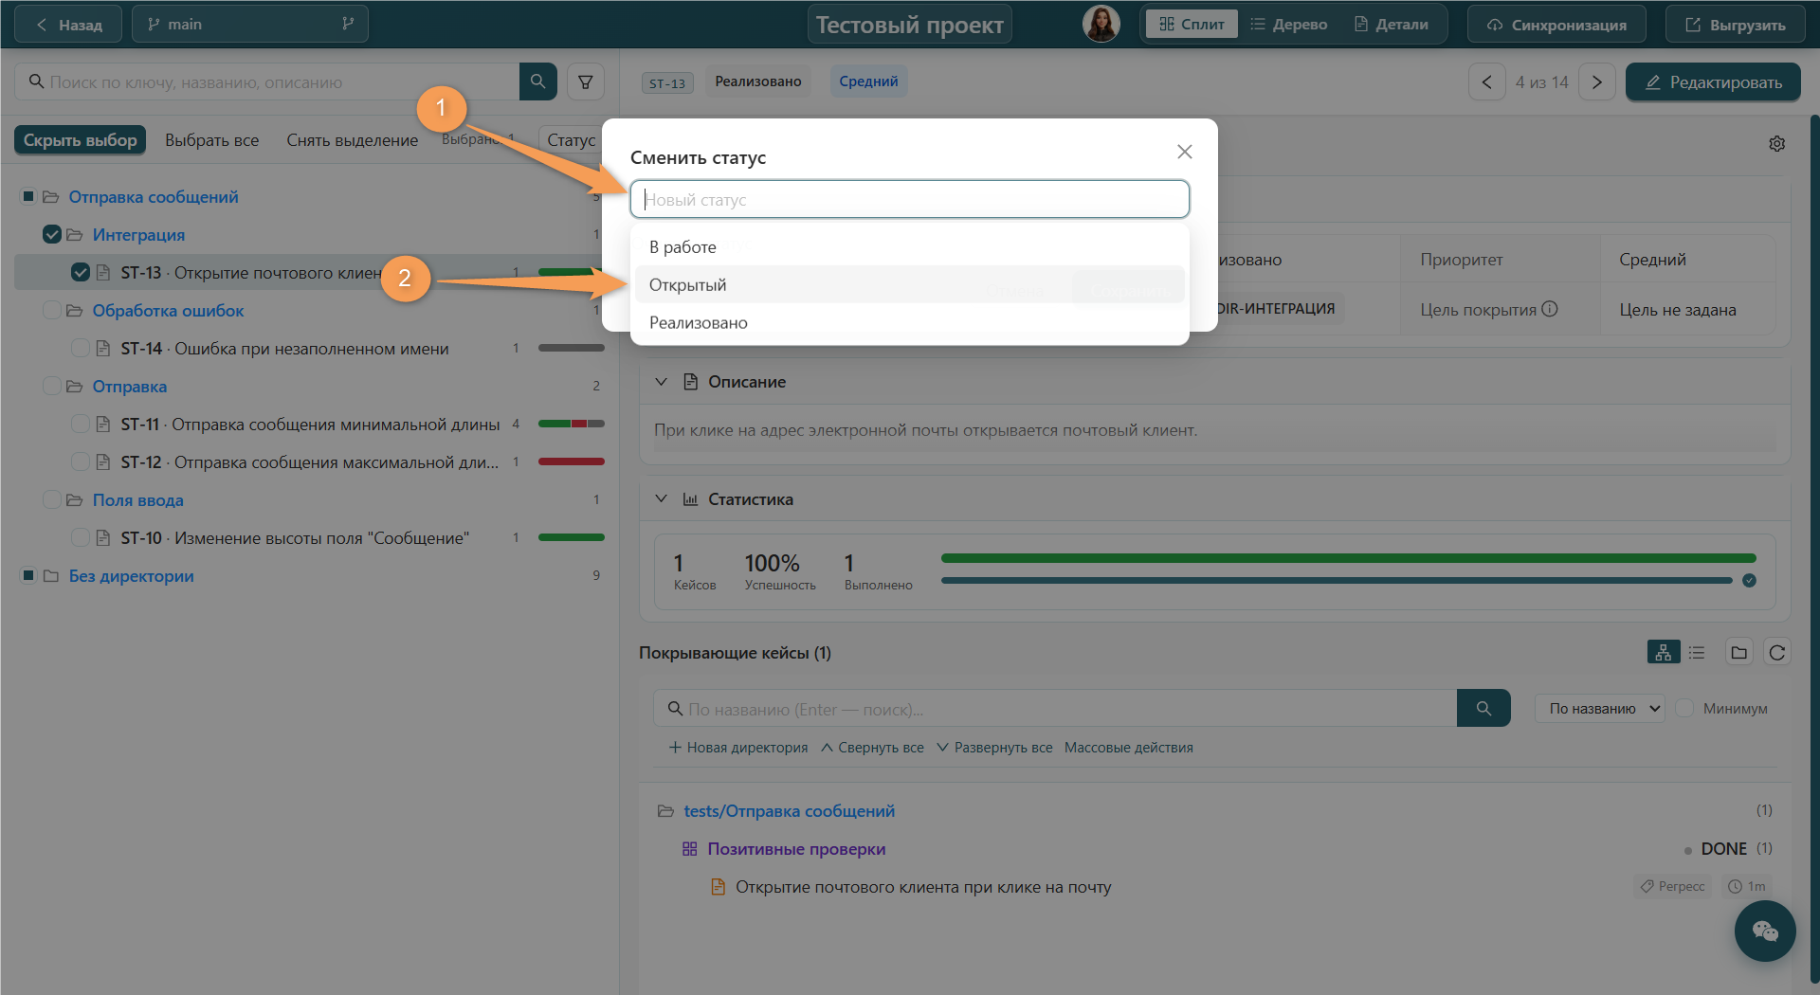The width and height of the screenshot is (1820, 995).
Task: Collapse the tests/Отправка сообщений directory
Action: (665, 811)
